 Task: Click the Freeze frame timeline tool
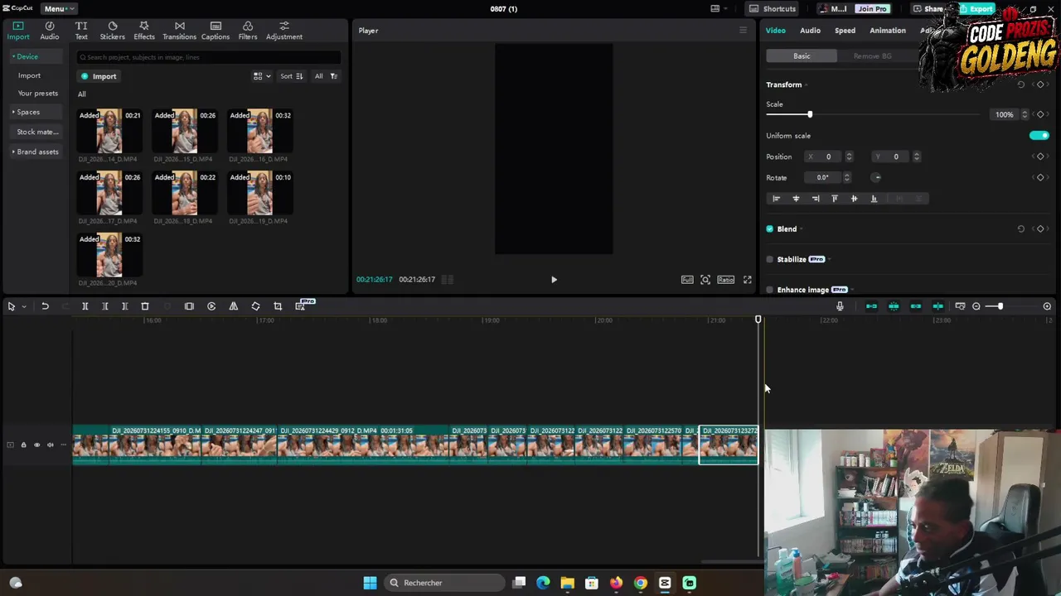[x=189, y=306]
